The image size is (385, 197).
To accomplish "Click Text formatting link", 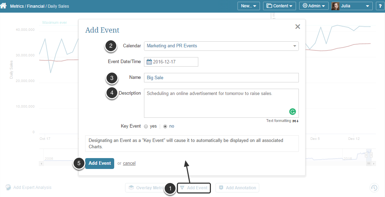I will point(279,121).
